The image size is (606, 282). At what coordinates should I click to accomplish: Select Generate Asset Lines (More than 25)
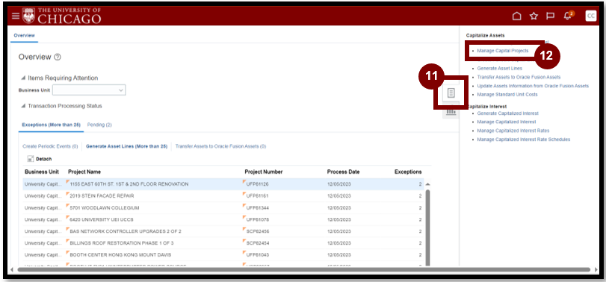pyautogui.click(x=127, y=146)
